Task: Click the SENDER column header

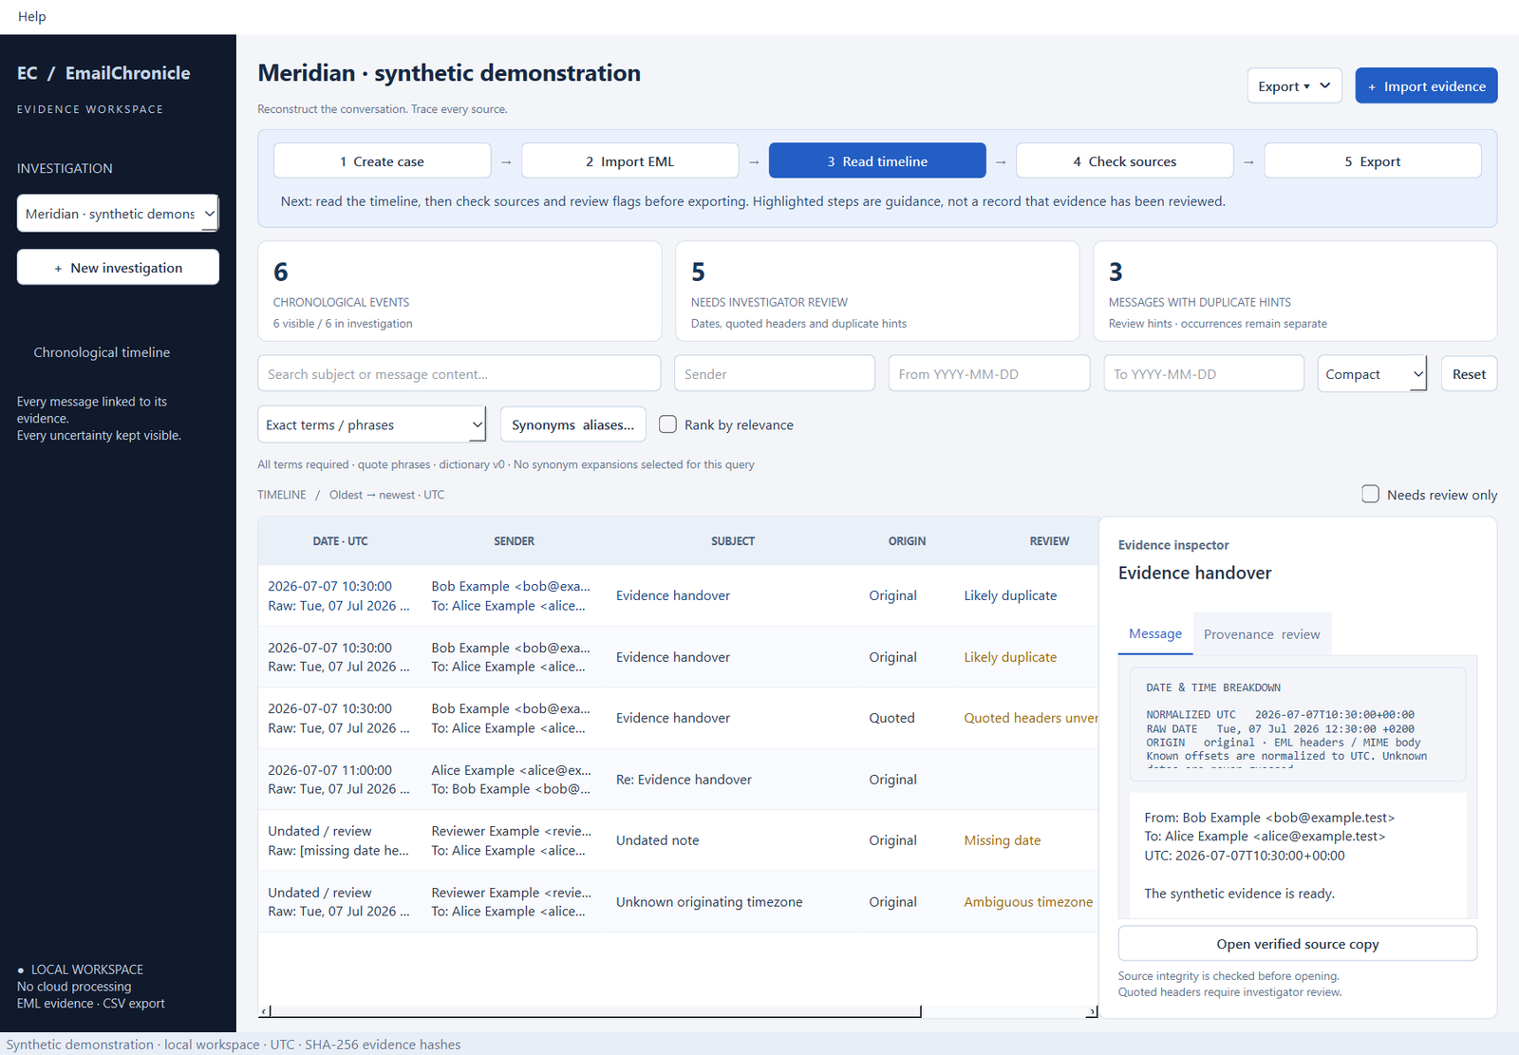Action: (514, 541)
